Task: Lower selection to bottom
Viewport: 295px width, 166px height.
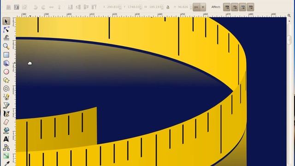Action: [x=70, y=7]
